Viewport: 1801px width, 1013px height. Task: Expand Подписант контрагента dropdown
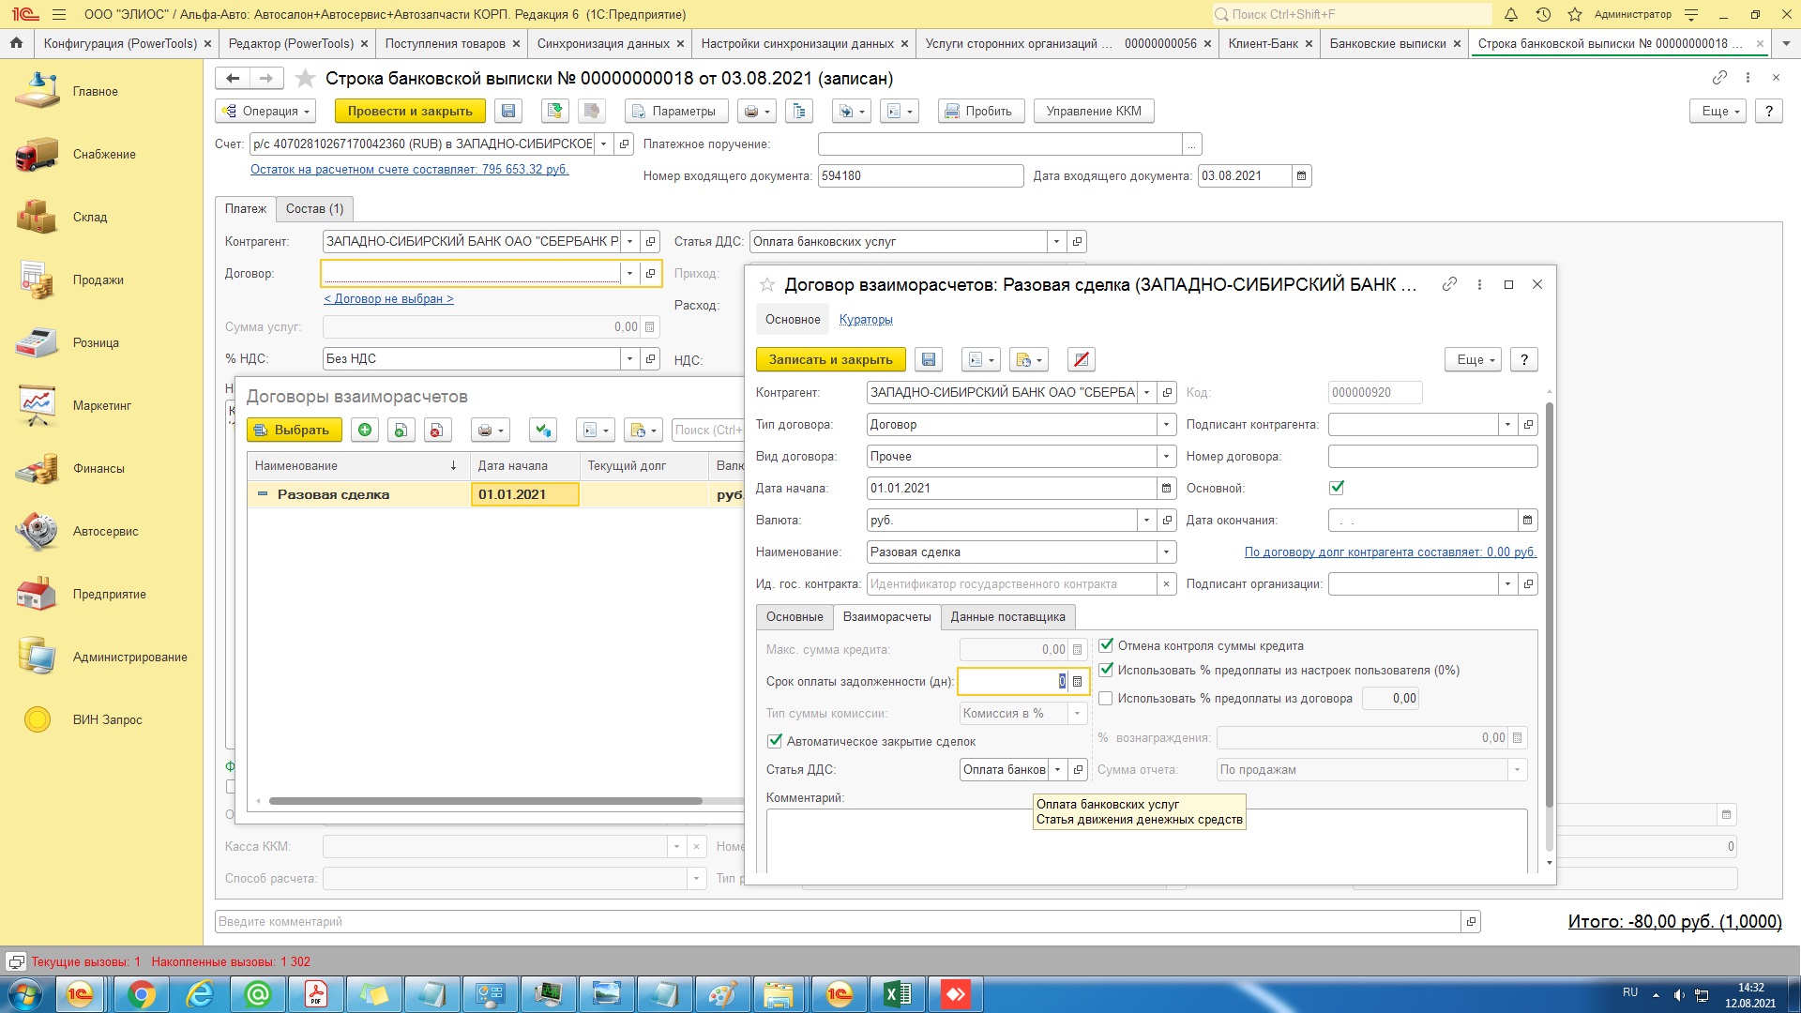(x=1507, y=425)
